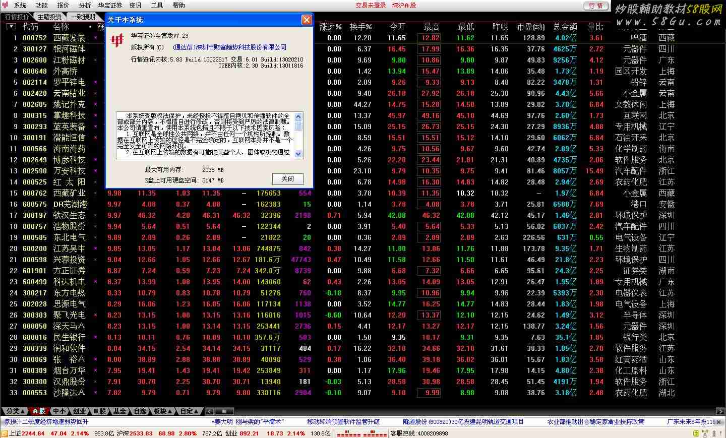Select stock row 600016 民生银行

click(x=363, y=337)
